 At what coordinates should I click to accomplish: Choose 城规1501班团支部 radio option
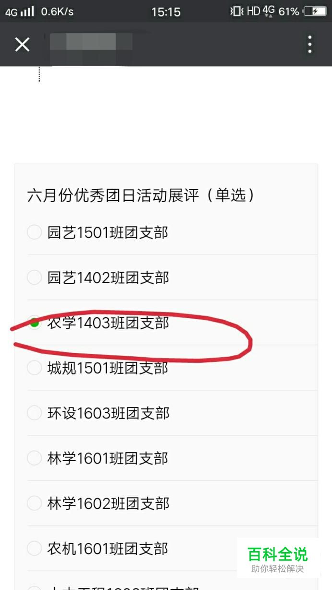(x=34, y=367)
